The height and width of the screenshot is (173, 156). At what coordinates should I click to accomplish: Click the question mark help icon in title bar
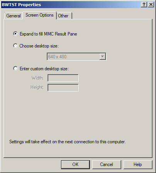144,5
